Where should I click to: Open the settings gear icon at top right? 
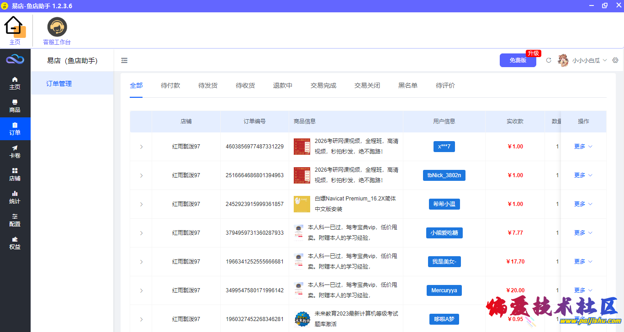pos(615,60)
